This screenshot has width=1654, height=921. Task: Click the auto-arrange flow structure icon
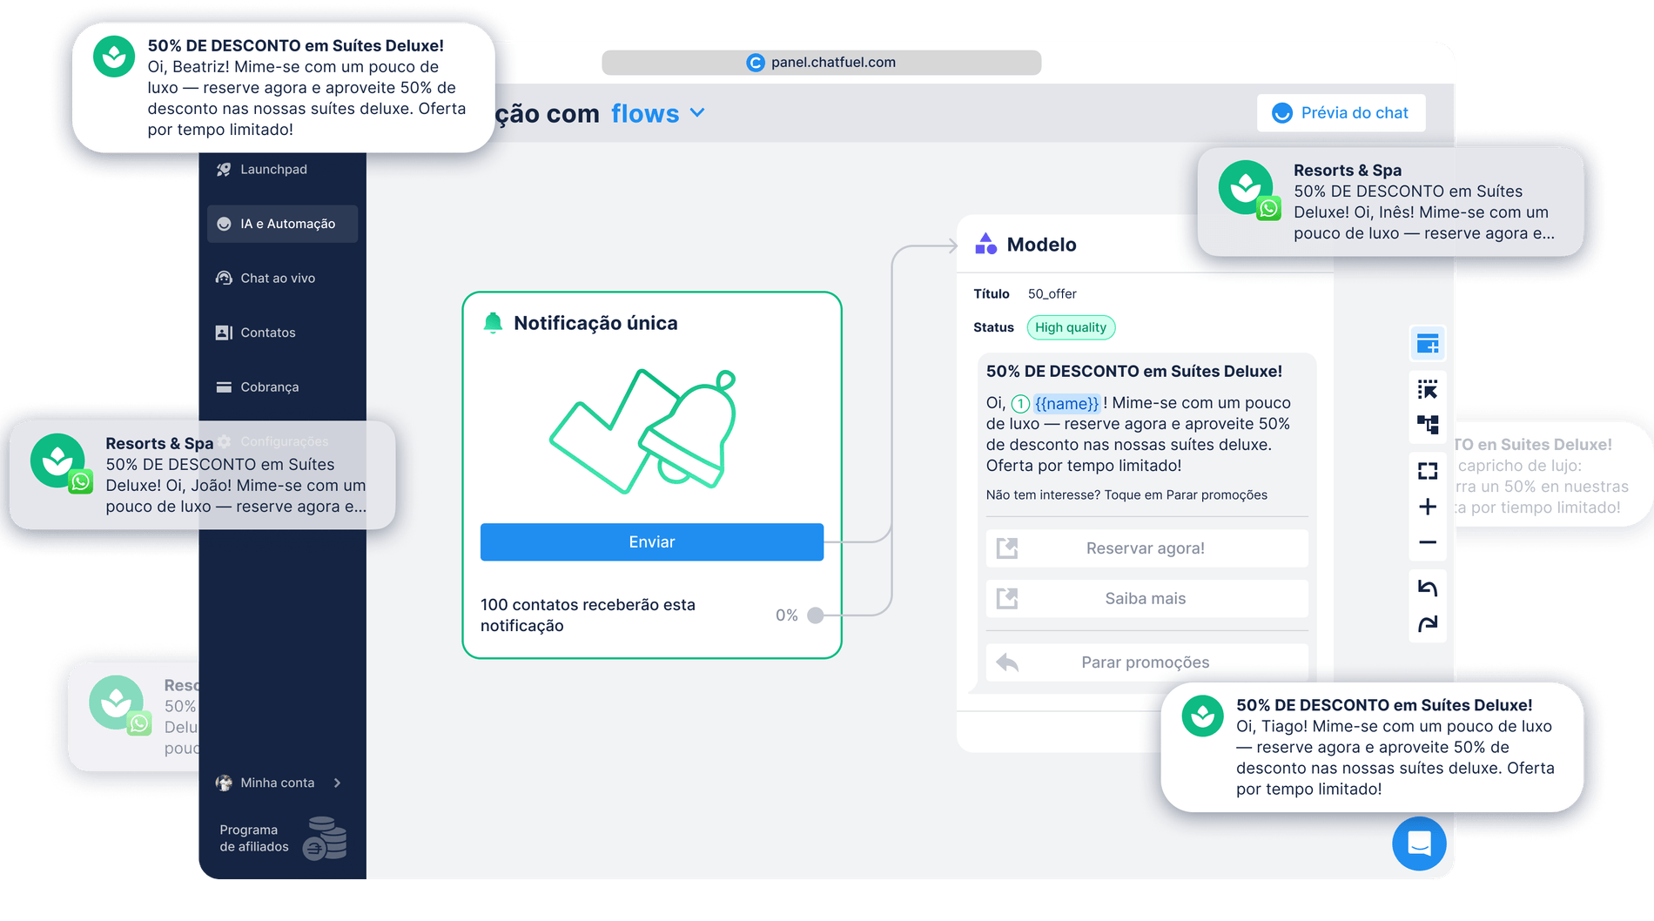click(x=1428, y=425)
